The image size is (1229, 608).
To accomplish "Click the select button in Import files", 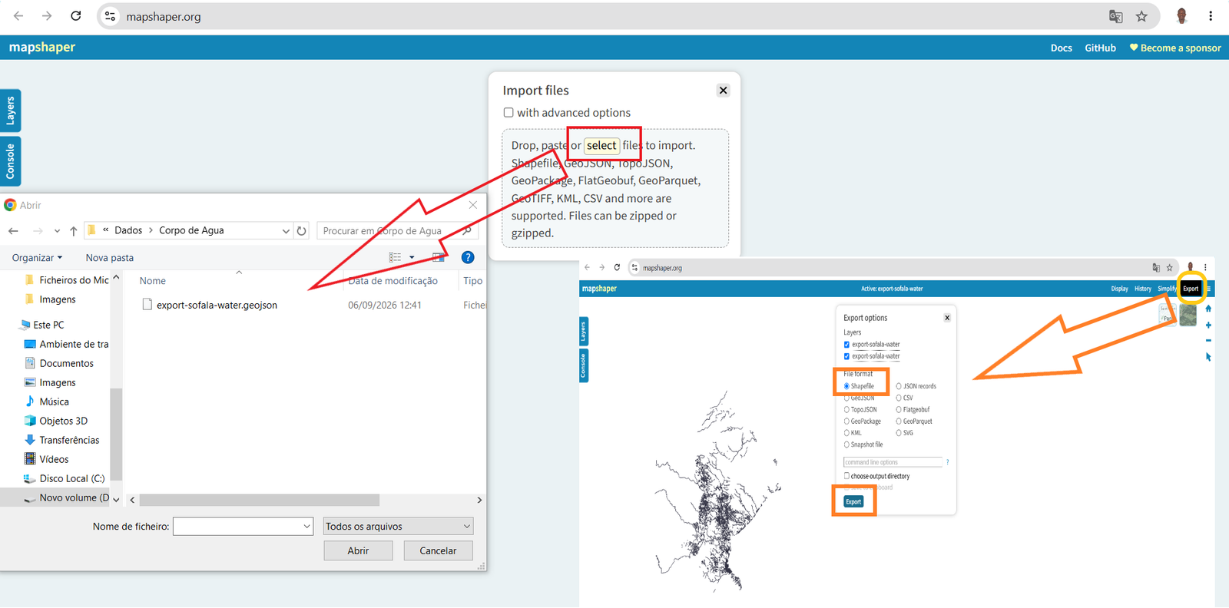I will (x=601, y=145).
